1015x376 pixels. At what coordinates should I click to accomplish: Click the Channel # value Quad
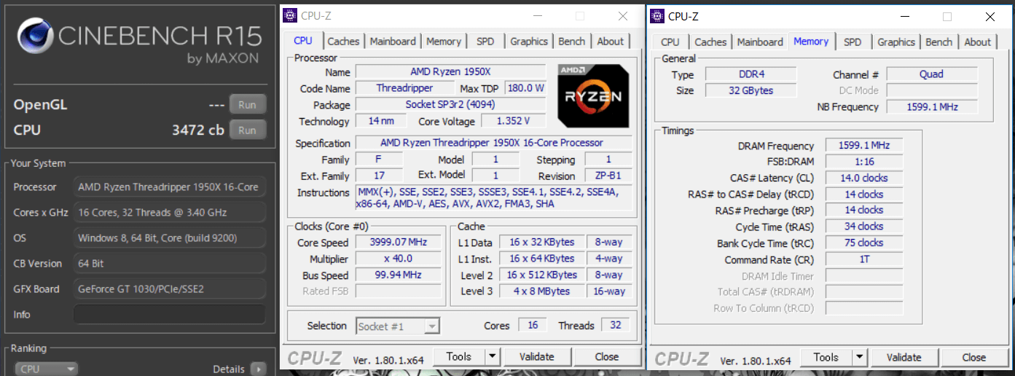pyautogui.click(x=932, y=74)
